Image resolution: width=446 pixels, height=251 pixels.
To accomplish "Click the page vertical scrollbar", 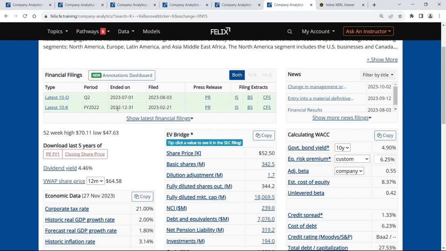I will click(x=443, y=86).
